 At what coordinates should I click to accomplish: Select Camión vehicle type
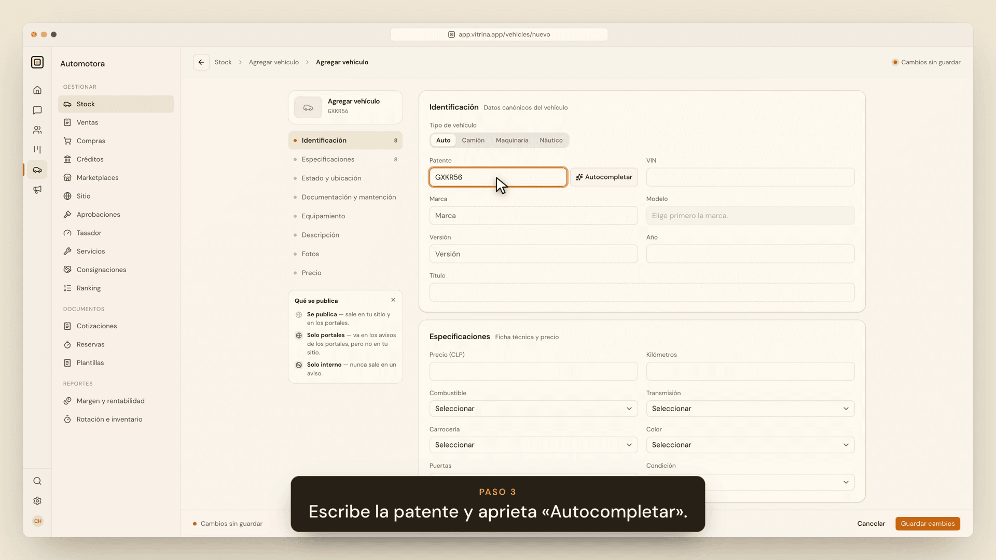click(x=473, y=140)
